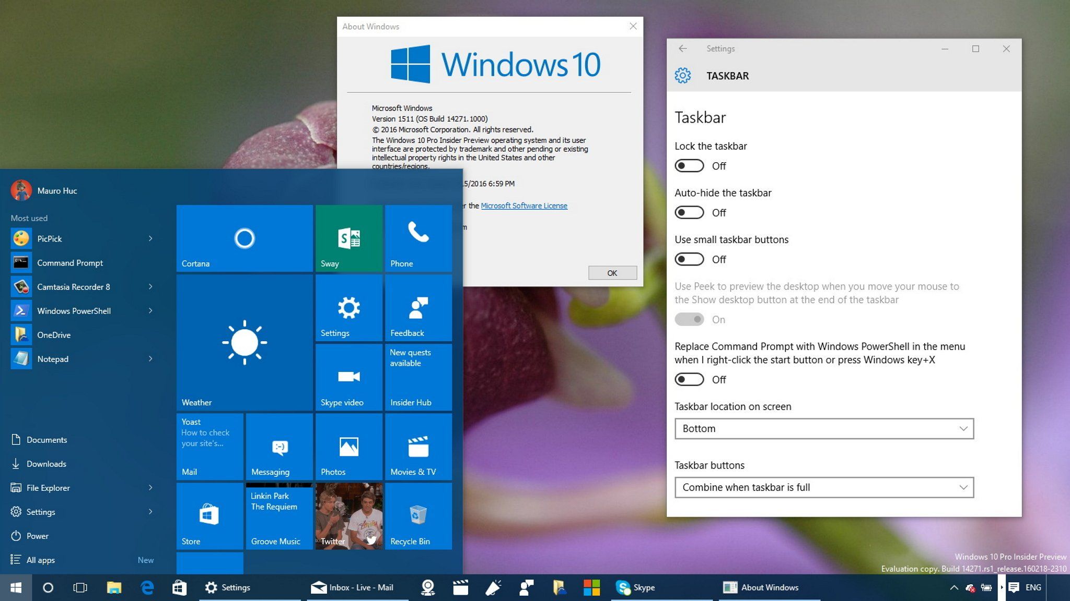Launch the Movies & TV tile
Viewport: 1070px width, 601px height.
click(x=418, y=447)
